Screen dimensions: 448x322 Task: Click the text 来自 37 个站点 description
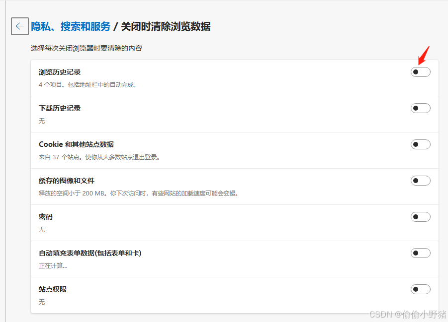click(x=99, y=157)
